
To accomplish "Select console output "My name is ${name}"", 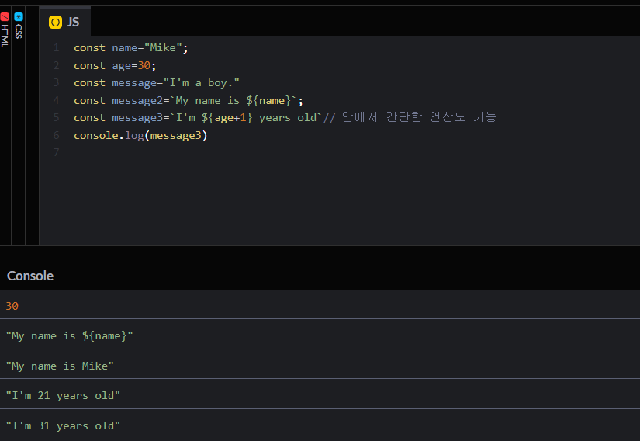I will [69, 335].
